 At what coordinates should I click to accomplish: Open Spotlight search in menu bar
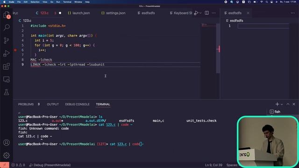coord(267,2)
